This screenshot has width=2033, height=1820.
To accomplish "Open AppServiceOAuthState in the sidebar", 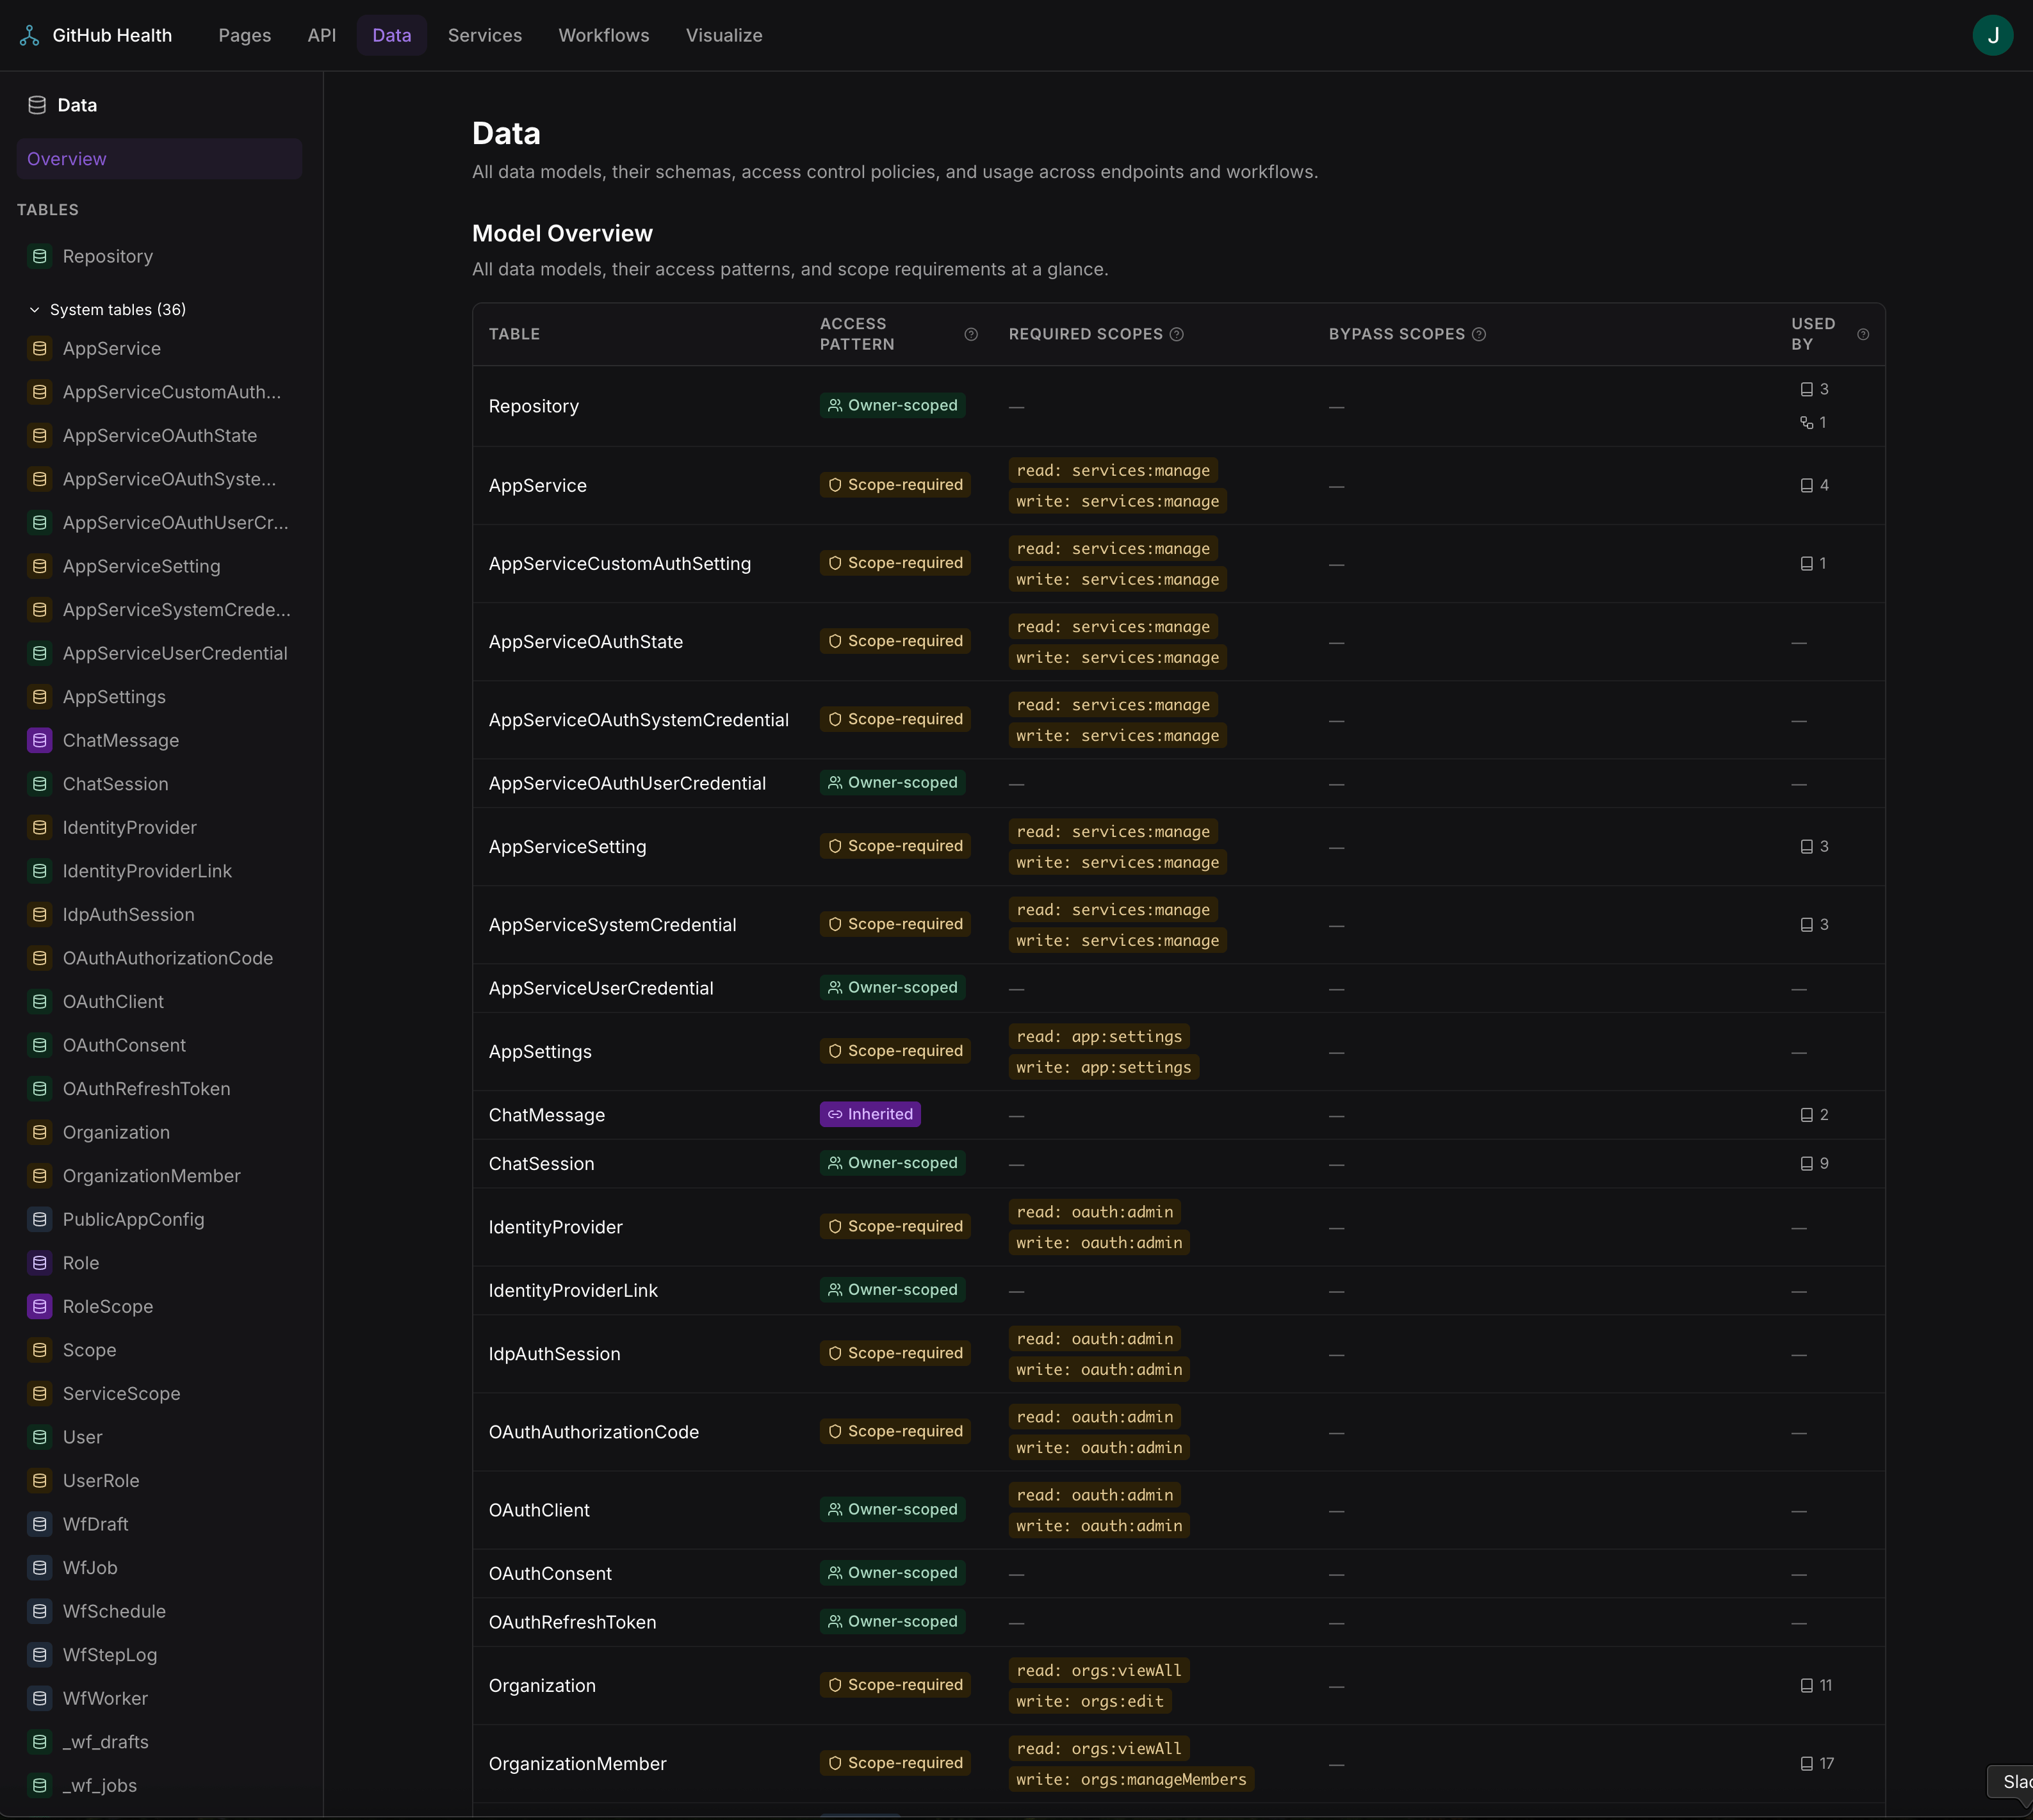I will click(159, 435).
